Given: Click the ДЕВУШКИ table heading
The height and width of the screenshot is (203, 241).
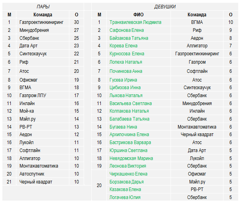Looking at the screenshot, I should (165, 7).
